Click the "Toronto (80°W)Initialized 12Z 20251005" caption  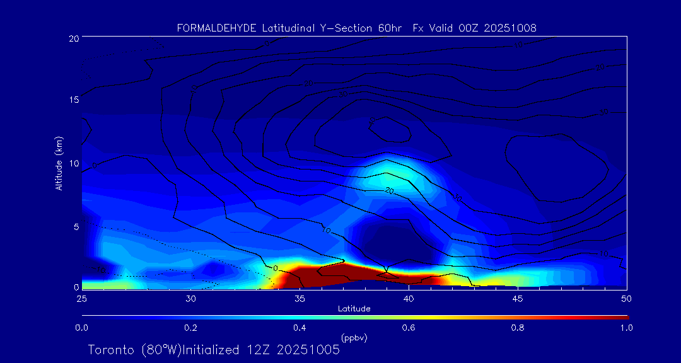point(214,350)
